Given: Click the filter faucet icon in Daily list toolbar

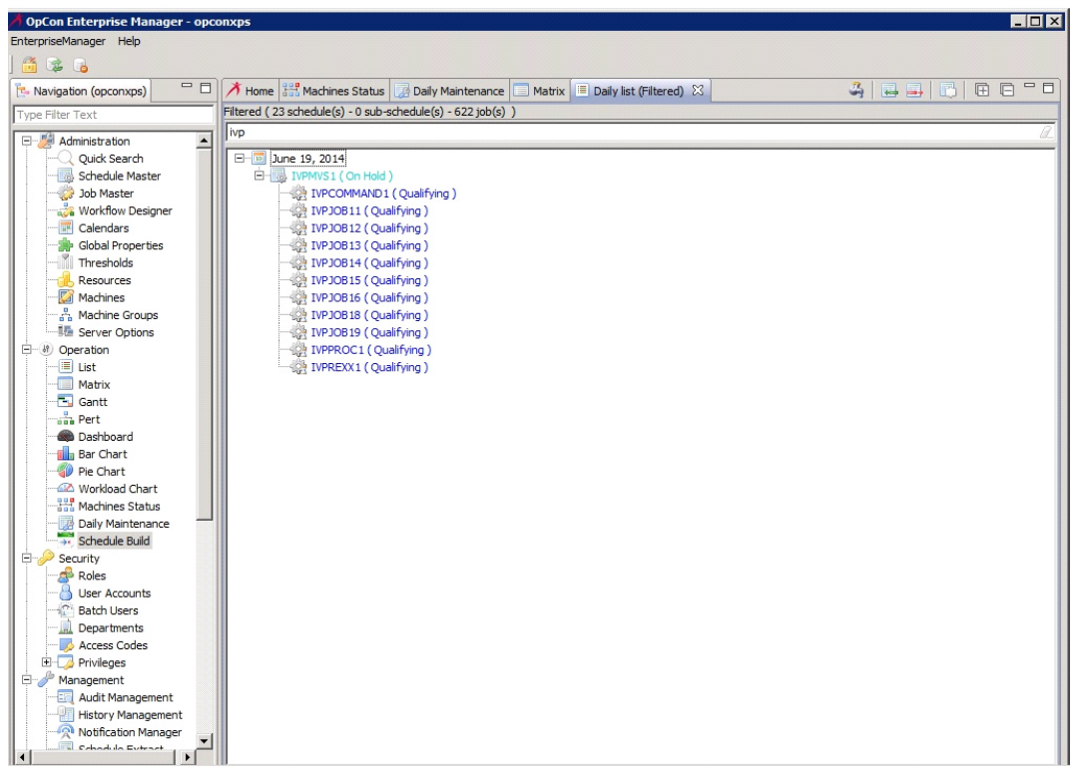Looking at the screenshot, I should 856,90.
